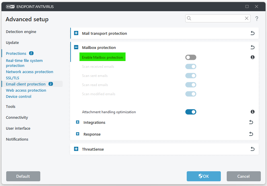
Task: Open Notifications settings category
Action: [x=17, y=139]
